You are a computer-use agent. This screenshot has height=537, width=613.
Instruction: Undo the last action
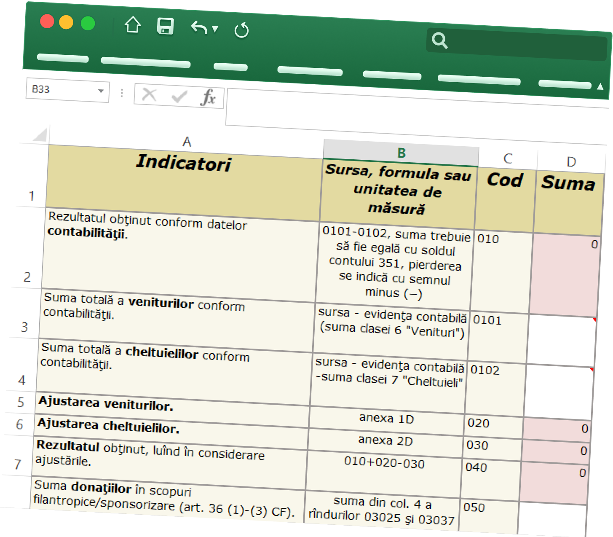click(199, 28)
